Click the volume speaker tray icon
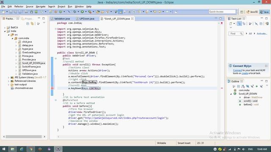This screenshot has width=271, height=152. tap(243, 149)
